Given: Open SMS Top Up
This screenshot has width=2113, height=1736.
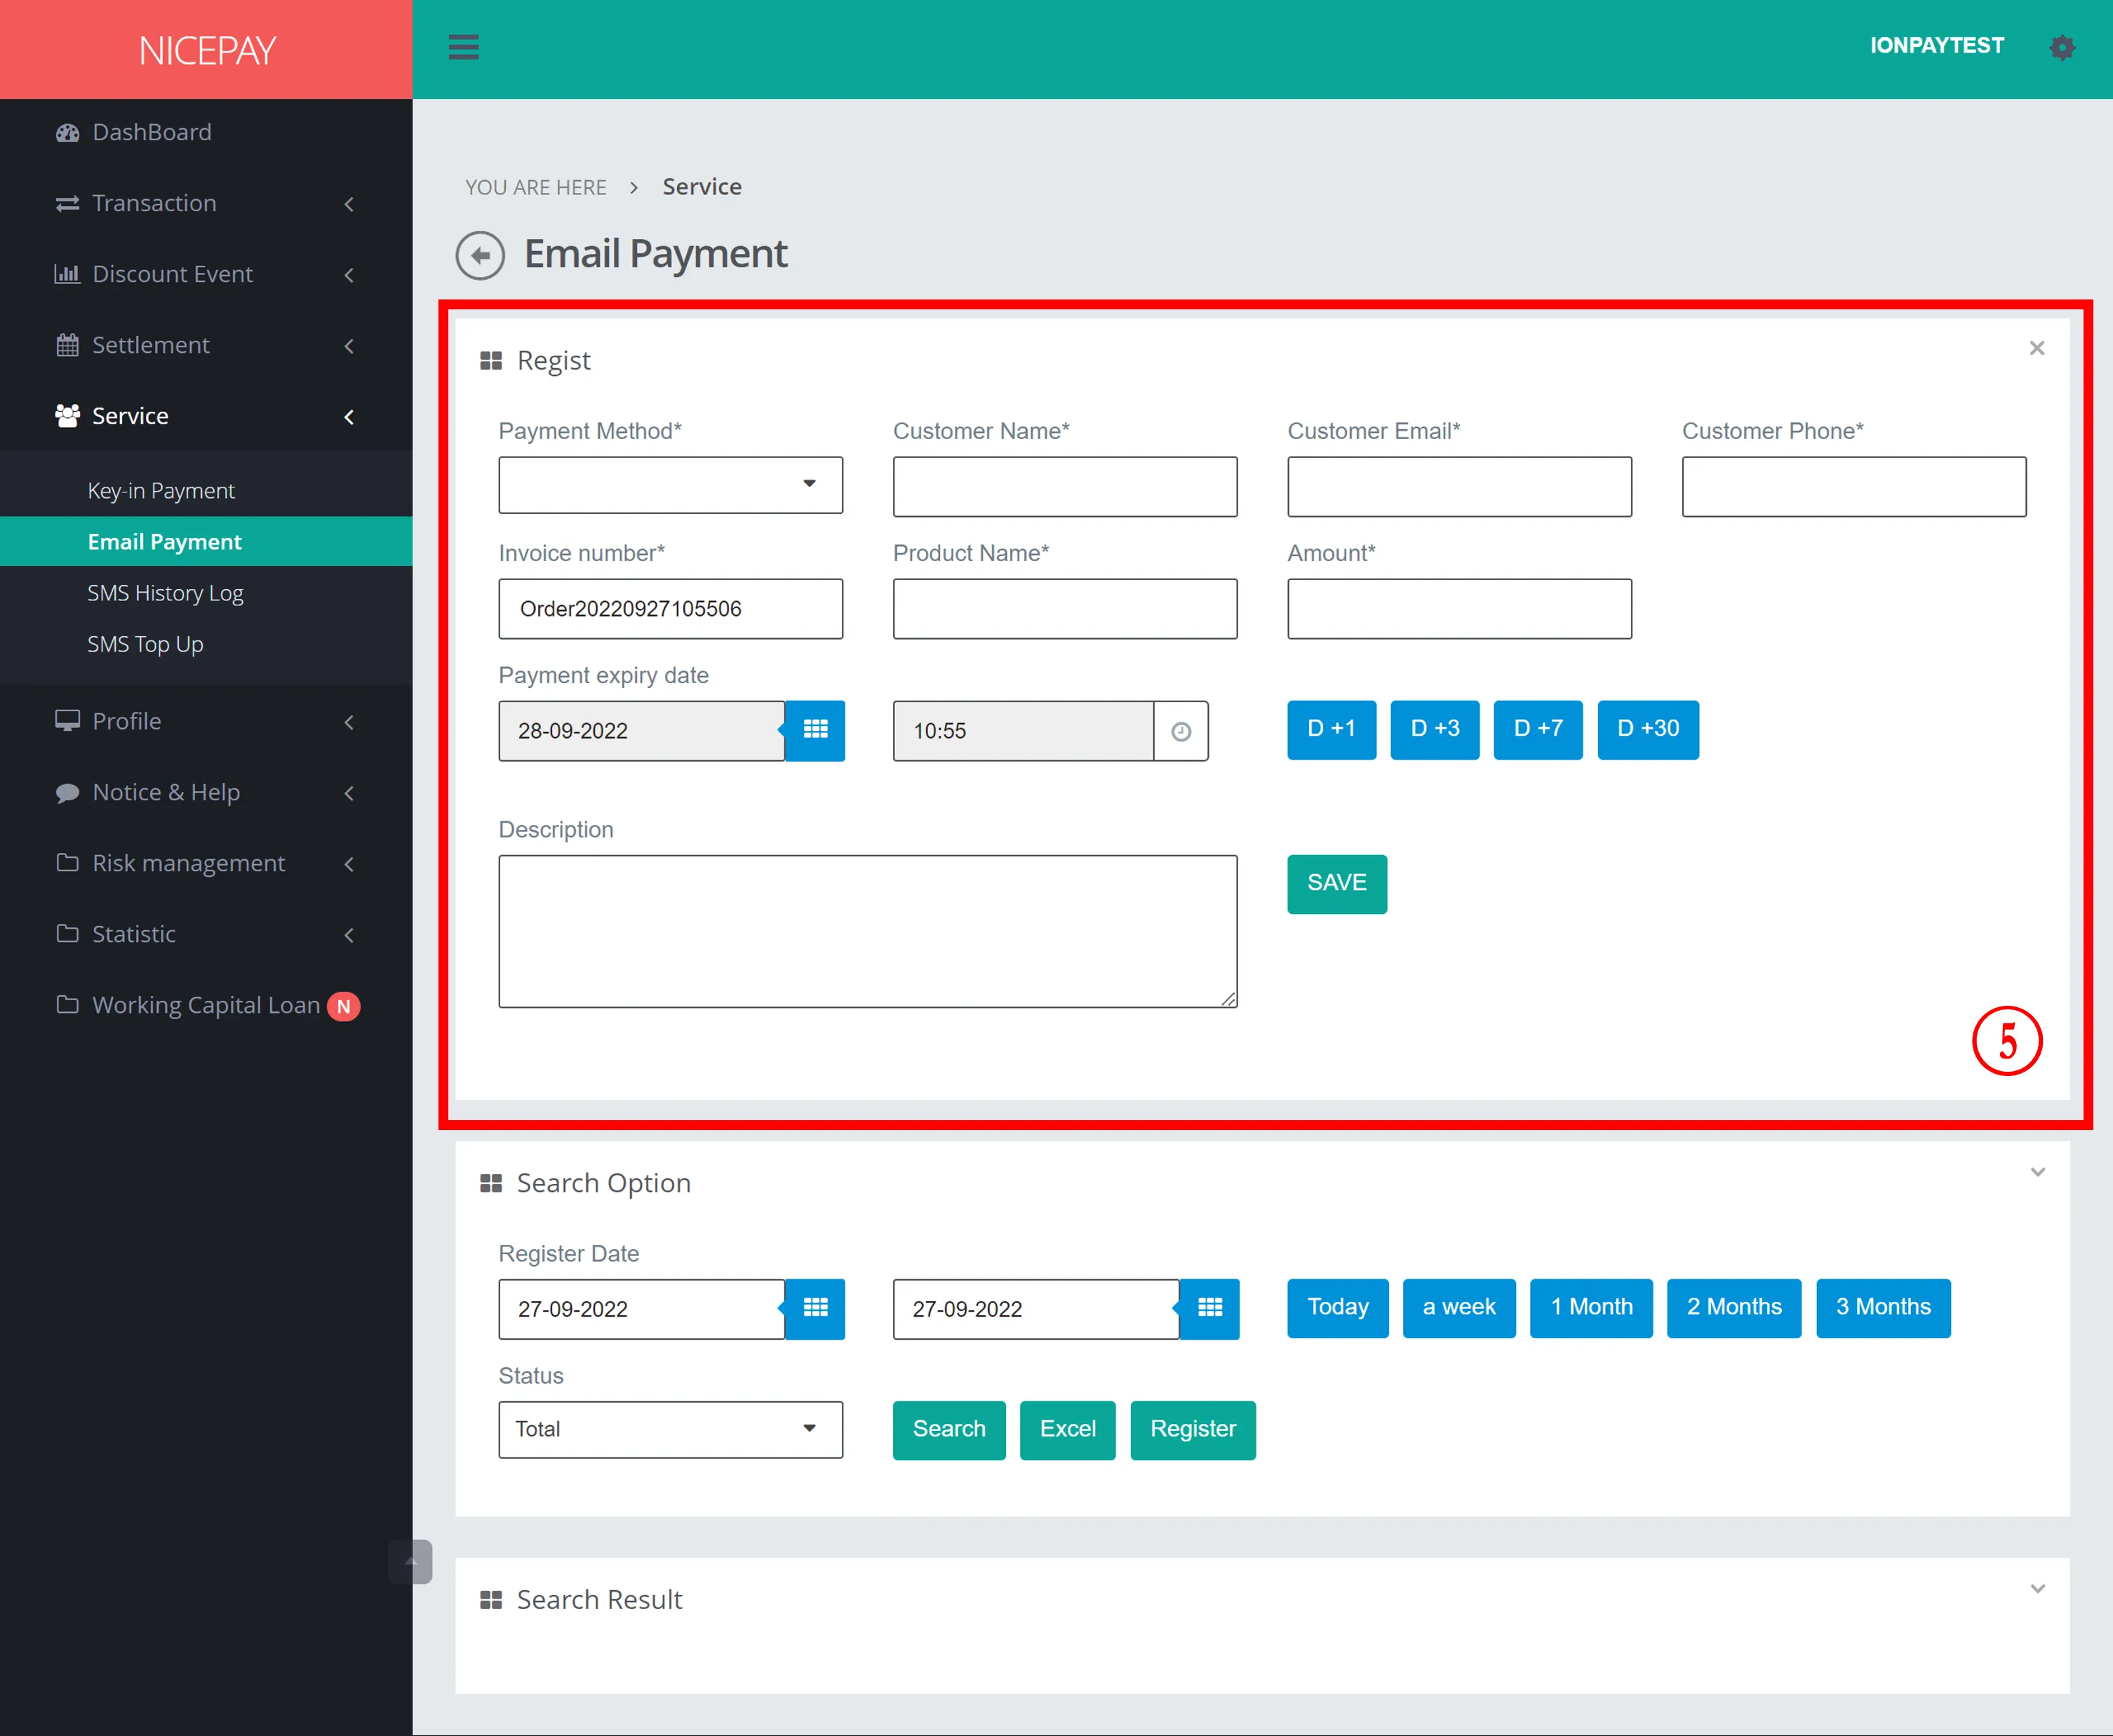Looking at the screenshot, I should pyautogui.click(x=145, y=644).
